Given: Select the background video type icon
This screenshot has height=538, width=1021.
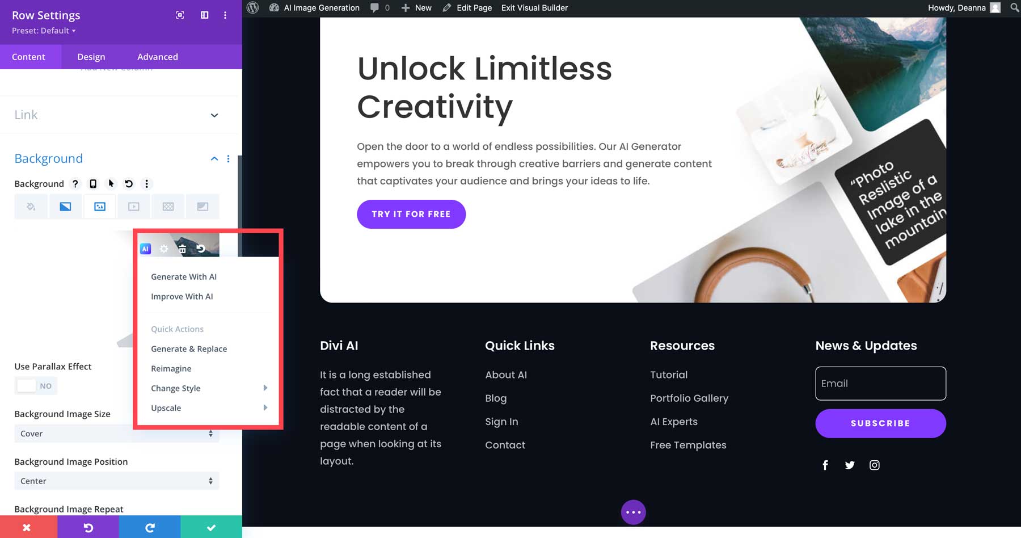Looking at the screenshot, I should click(x=134, y=206).
